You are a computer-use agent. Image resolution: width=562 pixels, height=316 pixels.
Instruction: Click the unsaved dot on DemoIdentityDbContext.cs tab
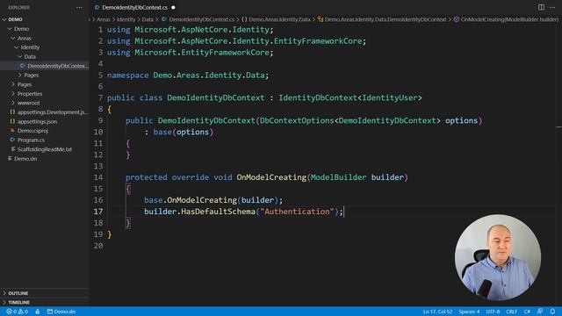tap(174, 7)
